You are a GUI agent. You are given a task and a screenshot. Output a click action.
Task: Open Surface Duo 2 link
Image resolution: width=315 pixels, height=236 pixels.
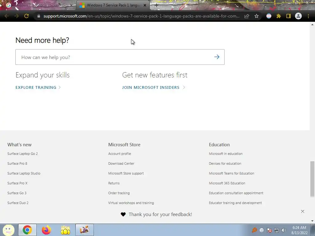[18, 203]
